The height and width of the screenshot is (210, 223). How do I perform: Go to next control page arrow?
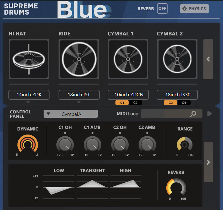coord(208,162)
